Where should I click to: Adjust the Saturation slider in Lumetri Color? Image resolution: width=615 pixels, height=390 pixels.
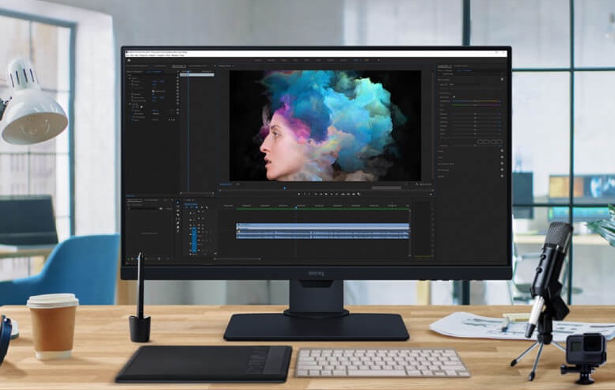click(x=476, y=146)
